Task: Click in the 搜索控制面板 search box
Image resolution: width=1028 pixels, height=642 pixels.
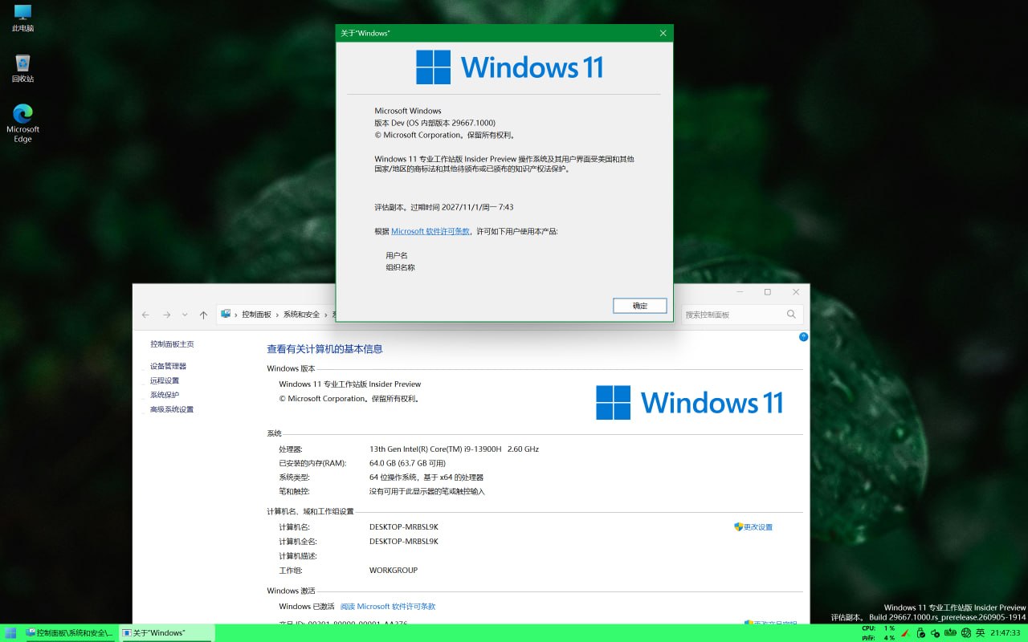Action: click(742, 315)
